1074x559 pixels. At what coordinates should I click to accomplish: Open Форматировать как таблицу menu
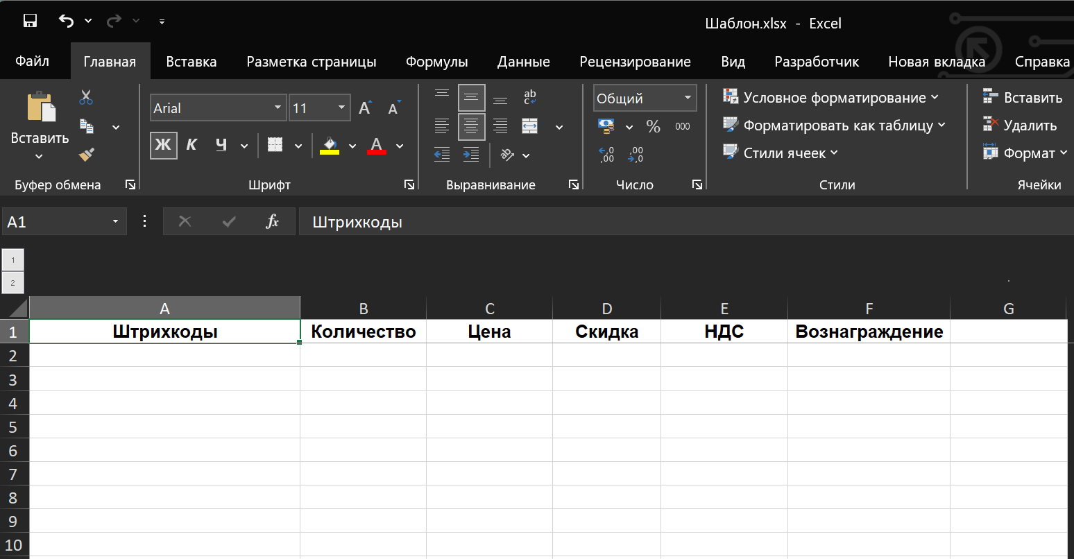point(834,125)
